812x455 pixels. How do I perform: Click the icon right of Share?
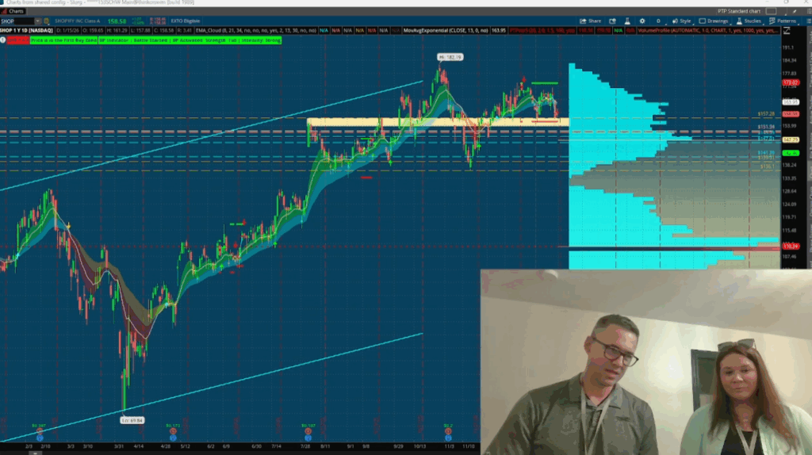pyautogui.click(x=613, y=21)
